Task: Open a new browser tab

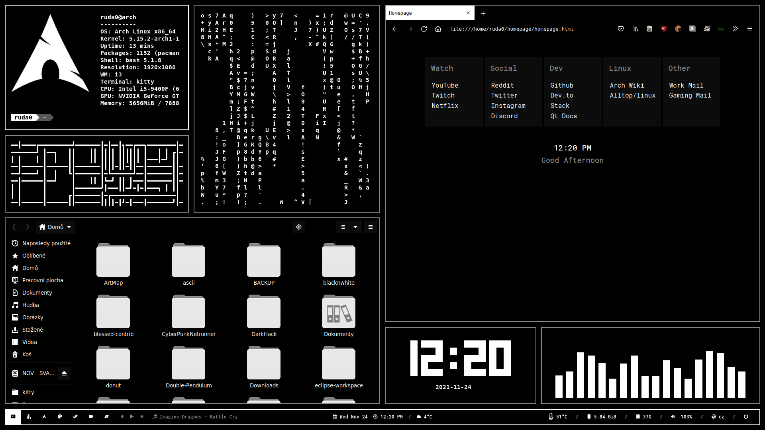Action: (x=483, y=13)
